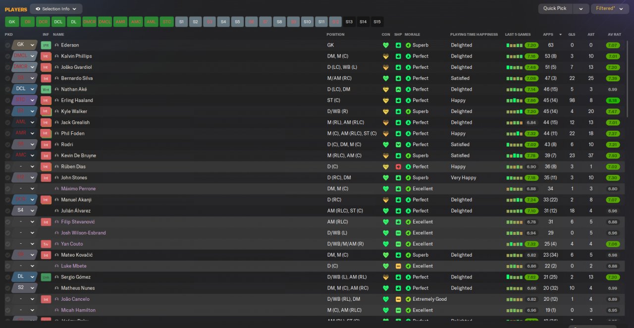Click Rúben Dias' Int info badge
Image resolution: width=634 pixels, height=328 pixels.
[x=46, y=166]
